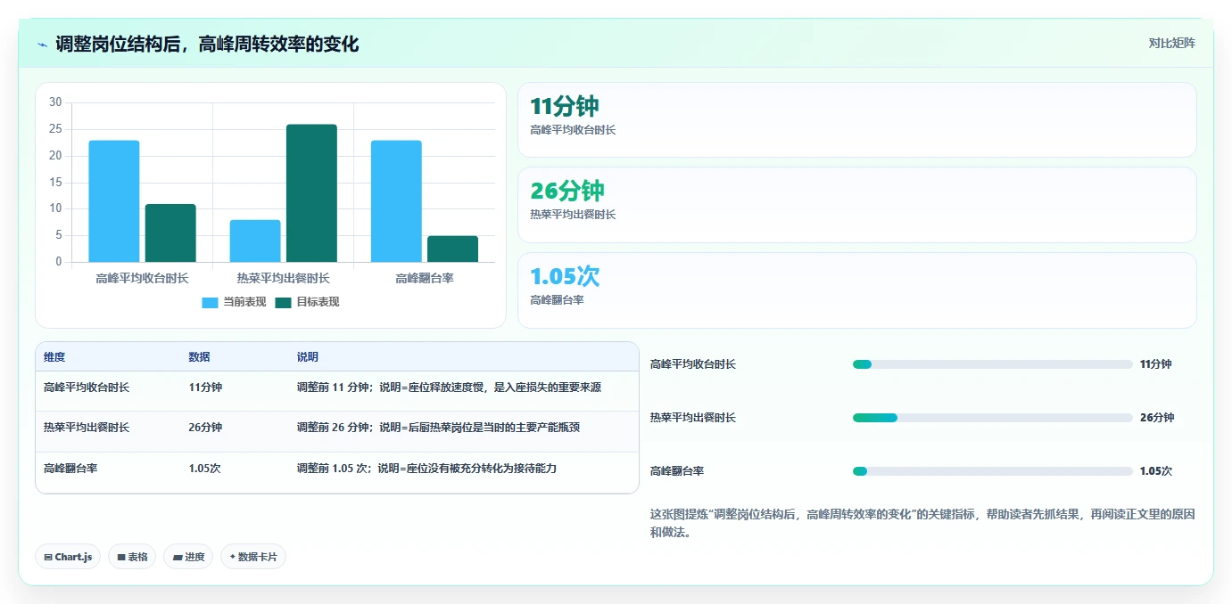Image resolution: width=1232 pixels, height=604 pixels.
Task: Click the 调整前 26 分钟 description cell
Action: click(438, 428)
